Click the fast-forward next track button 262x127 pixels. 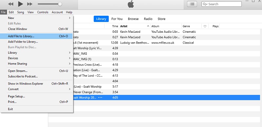click(x=30, y=4)
